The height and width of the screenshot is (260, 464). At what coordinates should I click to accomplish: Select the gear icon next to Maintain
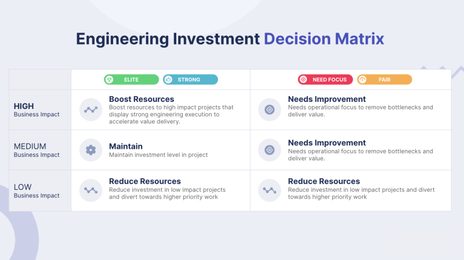91,150
